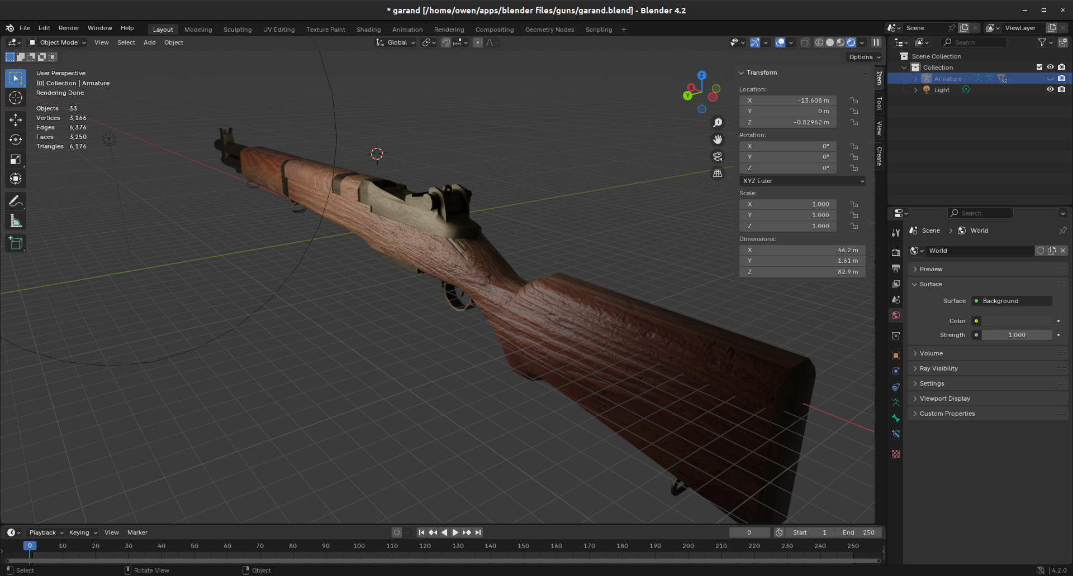
Task: Toggle the camera view gizmo icon
Action: (x=718, y=156)
